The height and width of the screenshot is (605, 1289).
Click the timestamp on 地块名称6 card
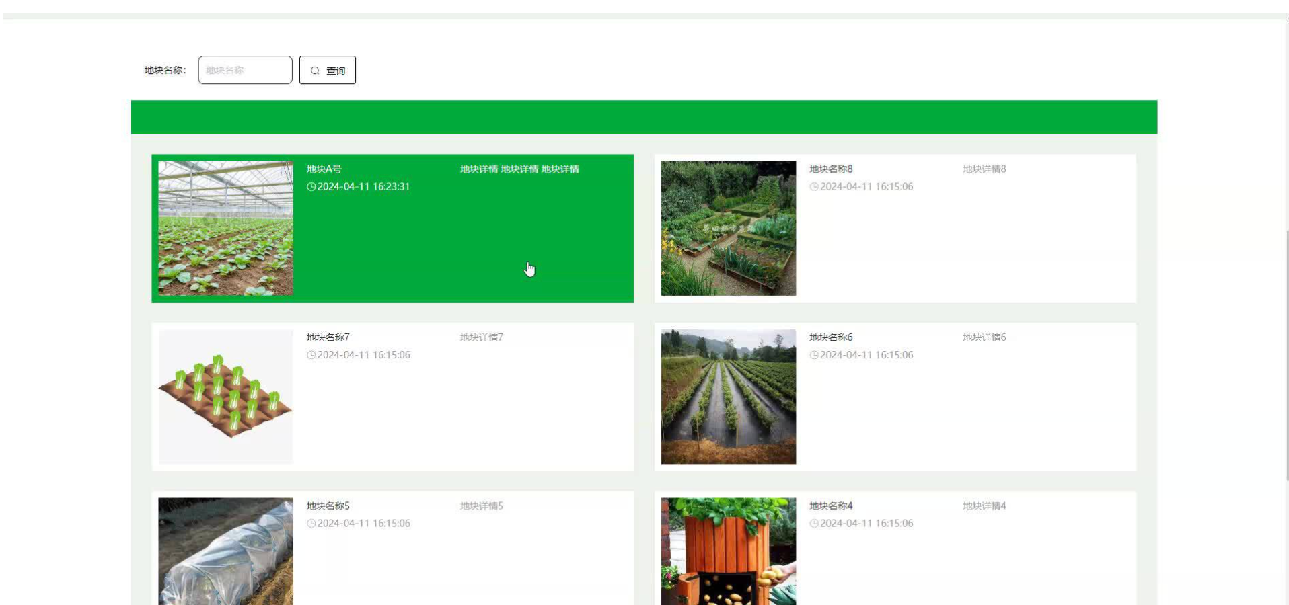coord(867,355)
